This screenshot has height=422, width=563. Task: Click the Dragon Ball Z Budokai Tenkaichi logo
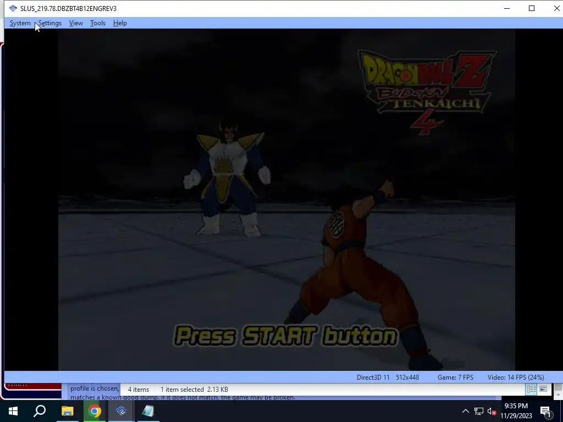click(427, 92)
